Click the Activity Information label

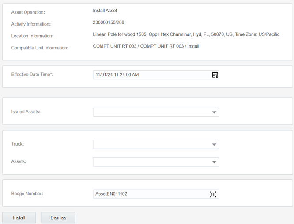31,24
